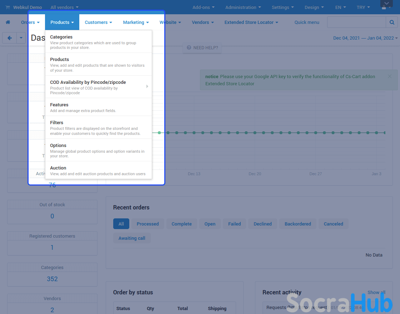Viewport: 400px width, 314px height.
Task: Click the search magnifier button
Action: point(392,22)
